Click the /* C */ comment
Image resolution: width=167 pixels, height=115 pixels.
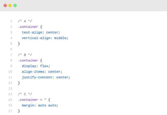(25, 94)
